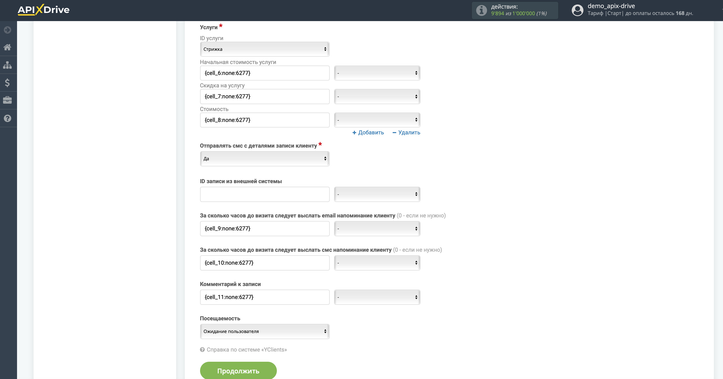Open Отправлять смс с деталями записи dropdown
Image resolution: width=723 pixels, height=379 pixels.
(264, 159)
